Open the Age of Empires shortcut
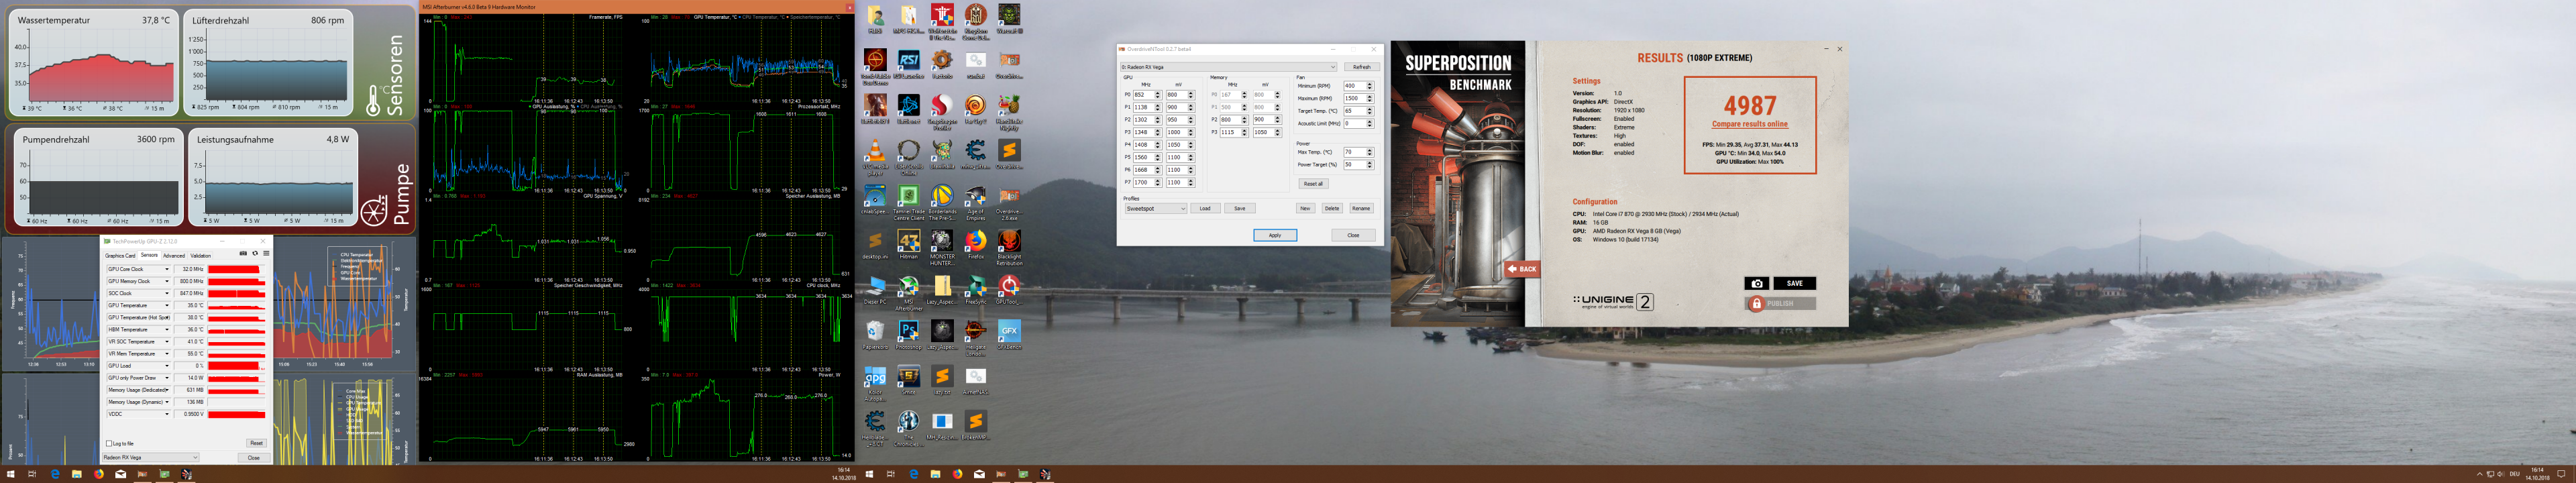The image size is (2576, 483). click(x=976, y=202)
